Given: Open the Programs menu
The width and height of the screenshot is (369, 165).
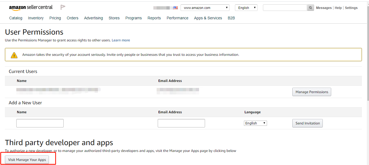Looking at the screenshot, I should pyautogui.click(x=134, y=18).
